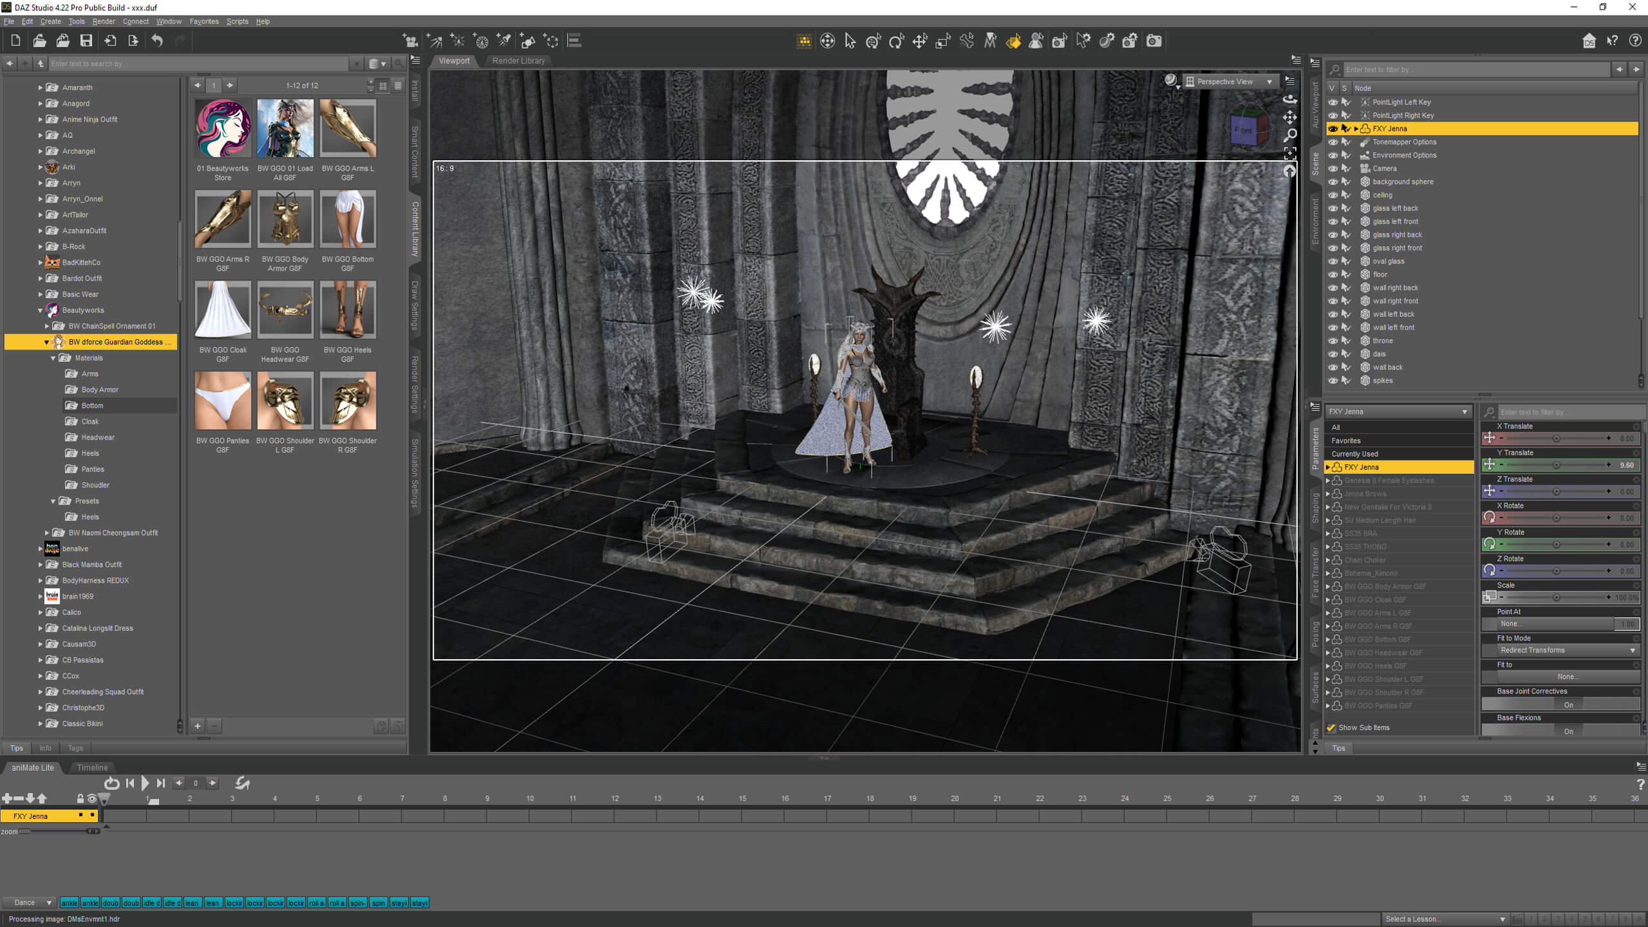The image size is (1648, 927).
Task: Switch to the Render Library tab
Action: (x=518, y=61)
